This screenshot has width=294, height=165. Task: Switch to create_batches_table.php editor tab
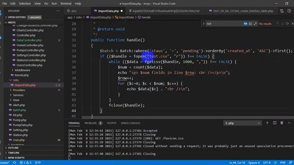pyautogui.click(x=241, y=11)
